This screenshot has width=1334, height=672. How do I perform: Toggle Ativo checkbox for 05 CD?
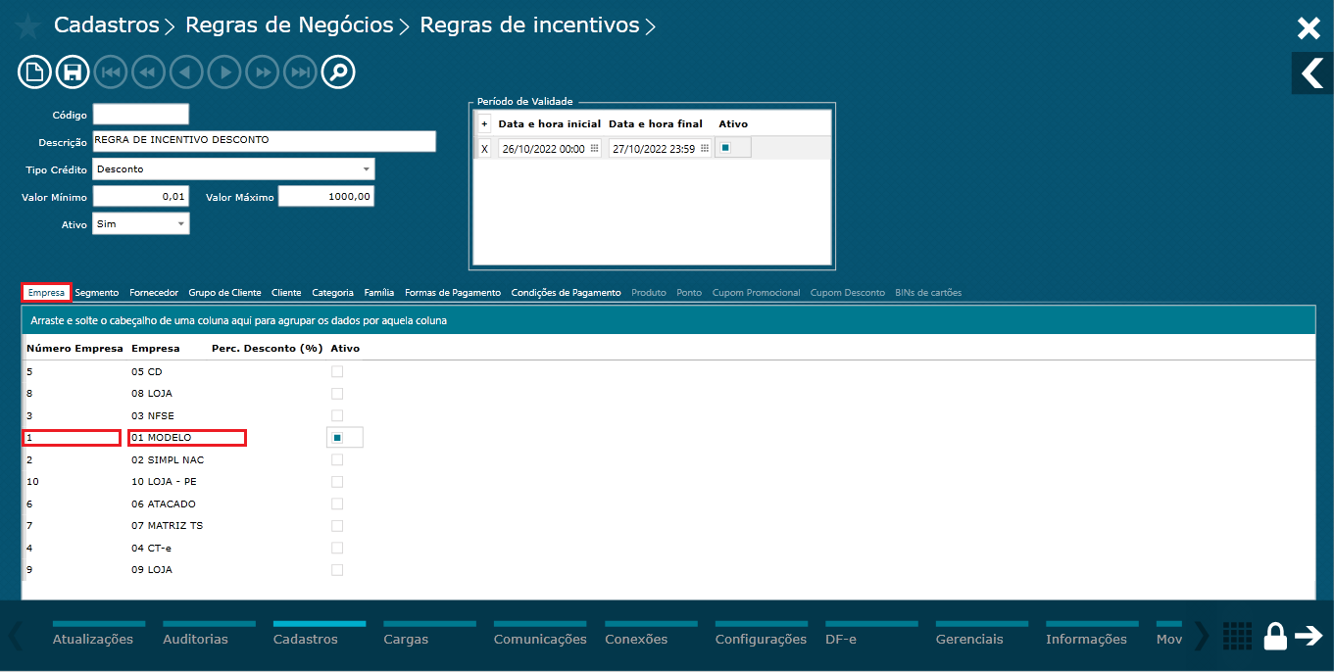[337, 371]
